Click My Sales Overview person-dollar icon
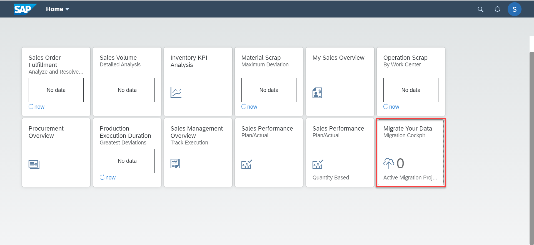The width and height of the screenshot is (534, 245). click(x=317, y=93)
